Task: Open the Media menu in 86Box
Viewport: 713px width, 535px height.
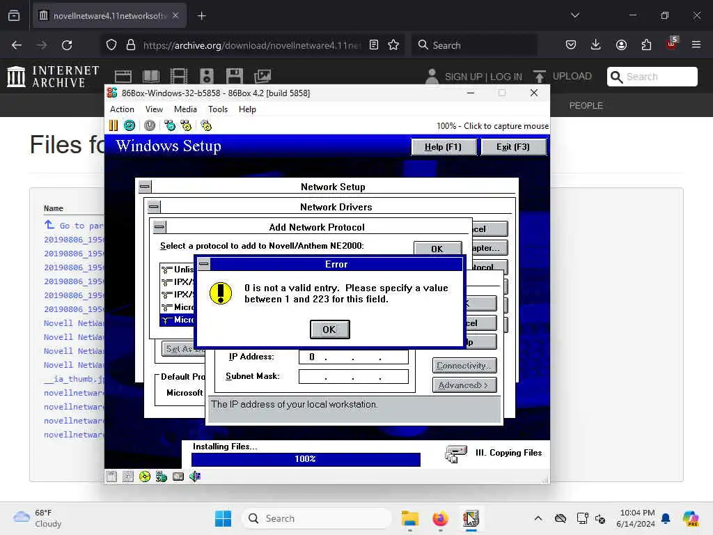Action: [185, 109]
